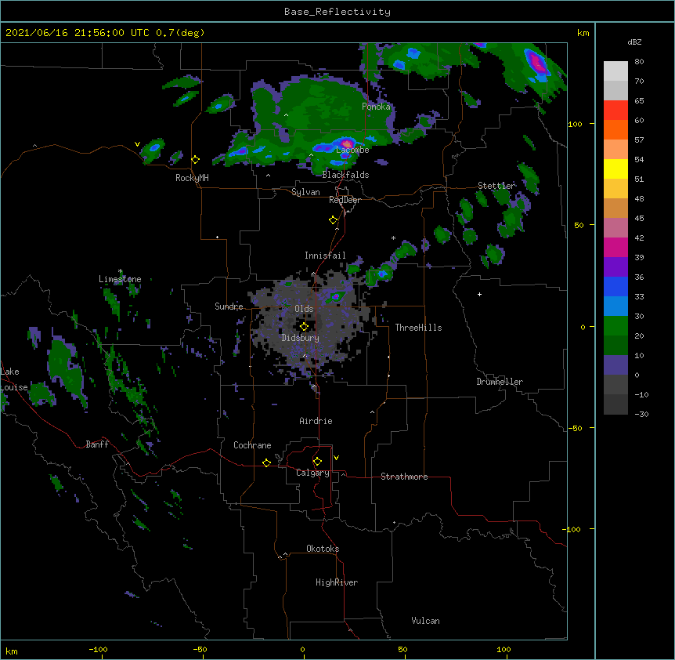
Task: Select the yellow diamond marker between Olds and Didsbury
Action: [x=304, y=327]
